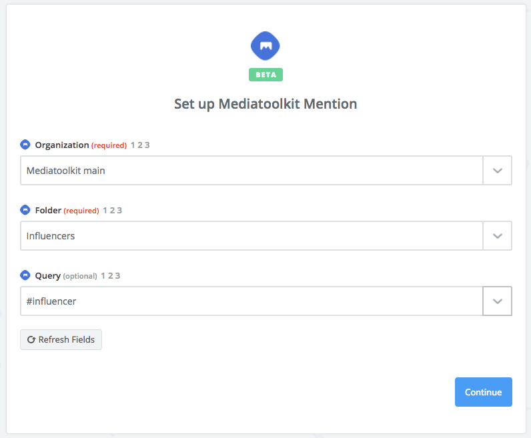Click the blue Continue button

(483, 392)
